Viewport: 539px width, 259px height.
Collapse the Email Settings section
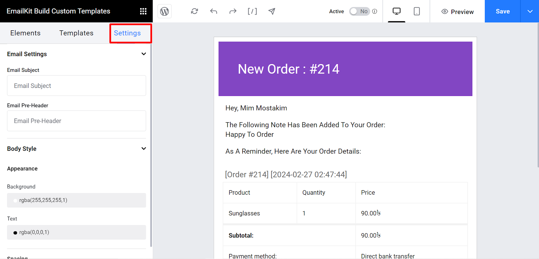click(144, 54)
